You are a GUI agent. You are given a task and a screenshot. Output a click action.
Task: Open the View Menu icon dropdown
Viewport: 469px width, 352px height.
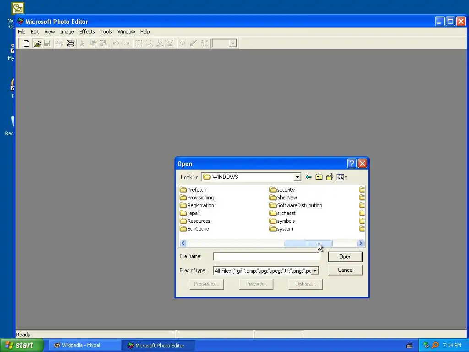342,177
